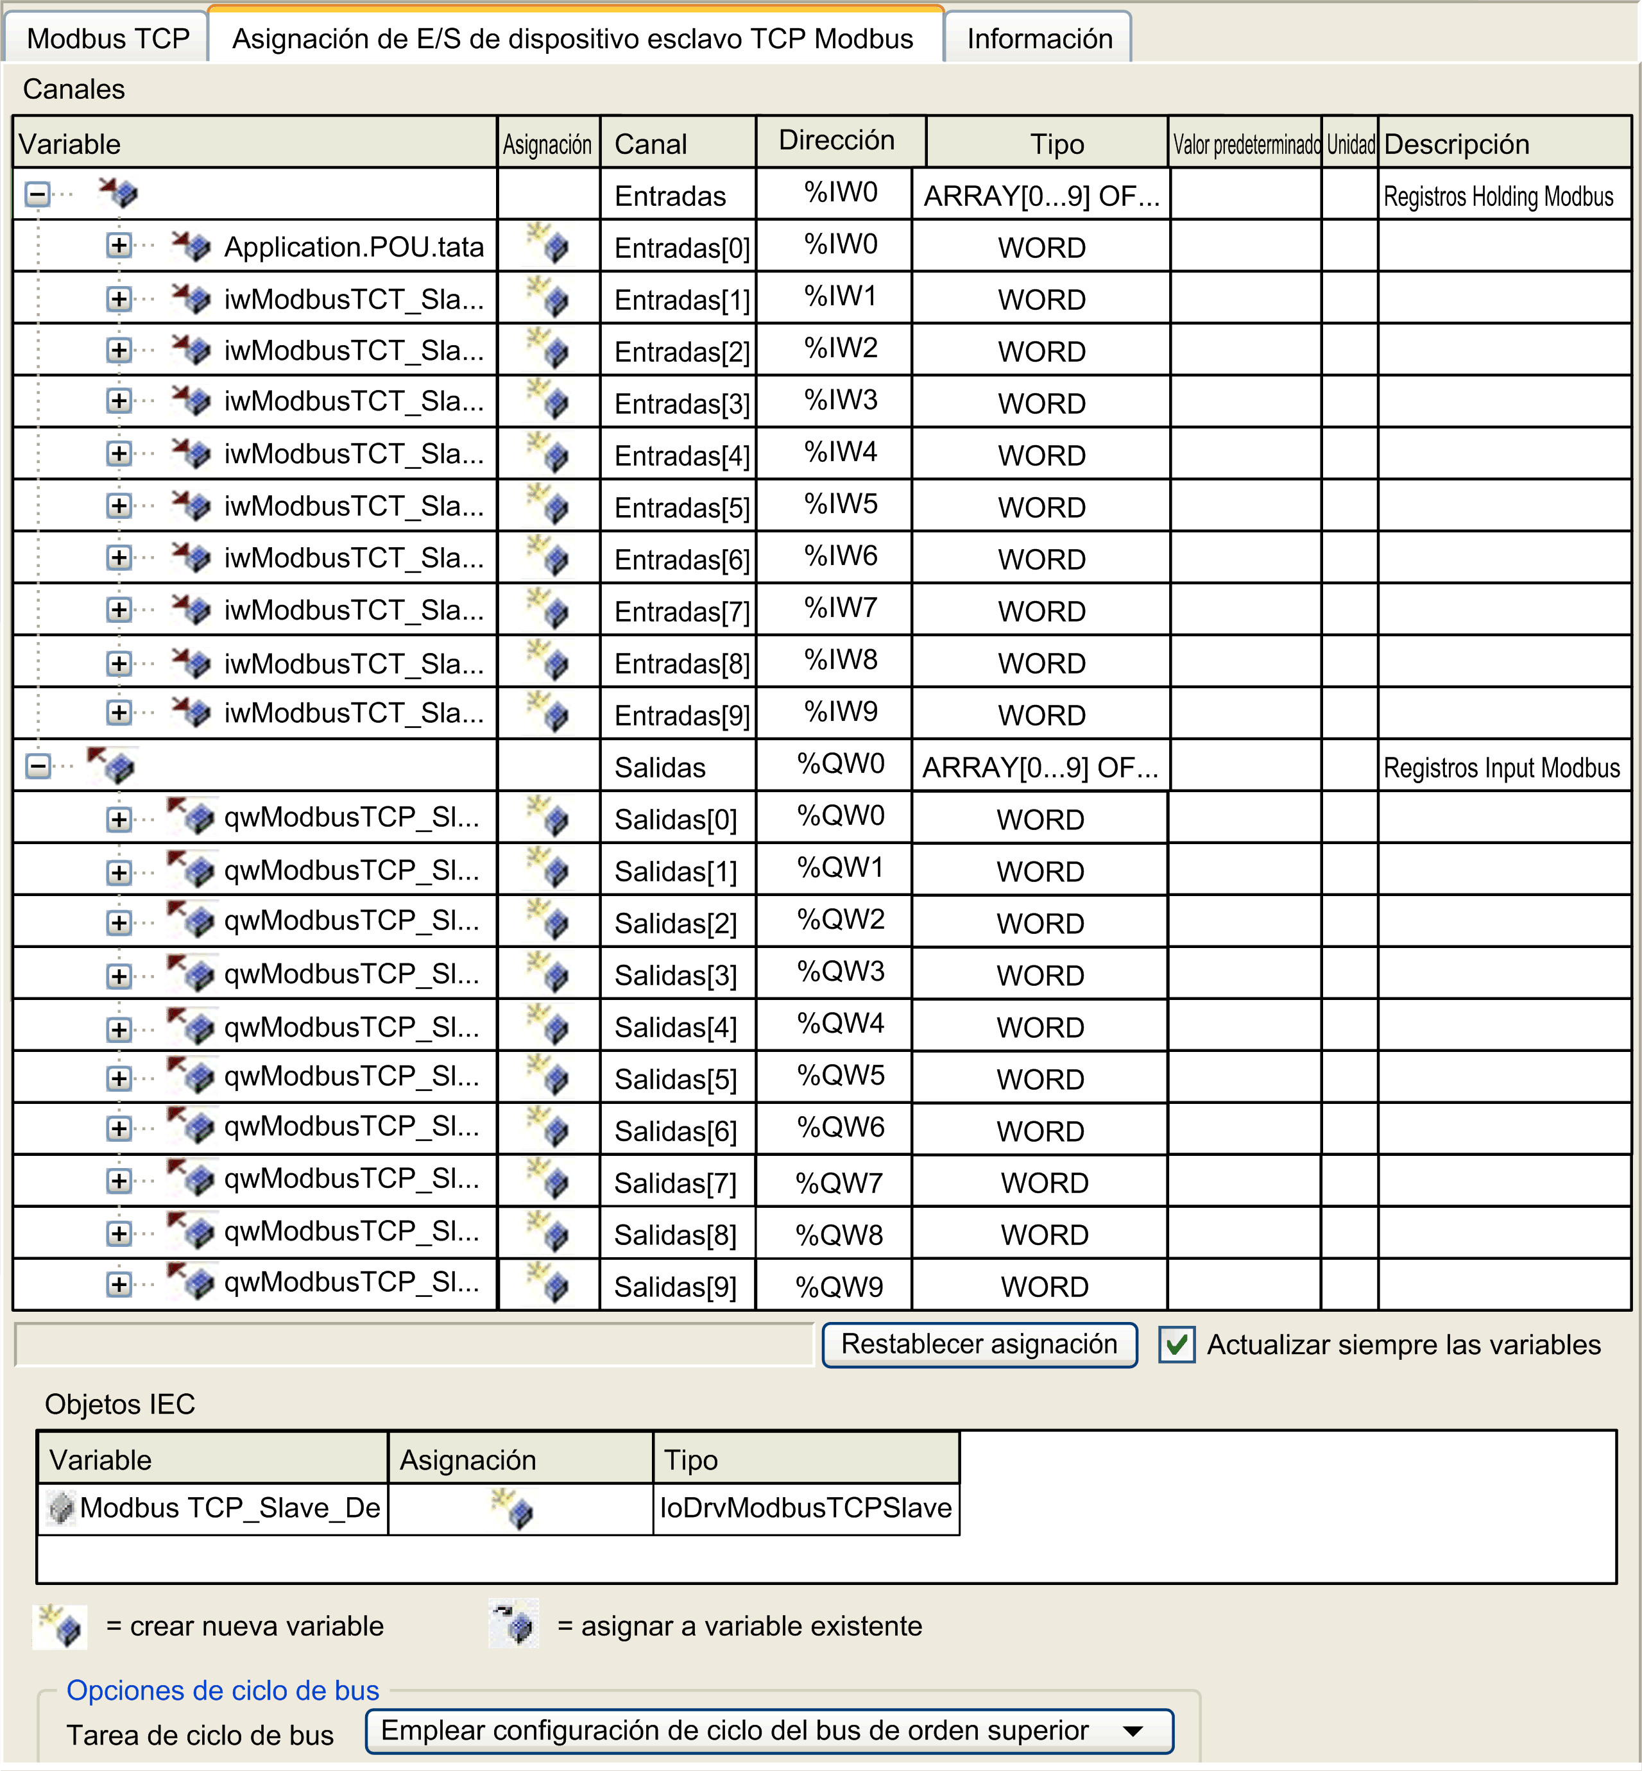Image resolution: width=1642 pixels, height=1771 pixels.
Task: Click the assignment icon for Entradas[1]
Action: pyautogui.click(x=547, y=296)
